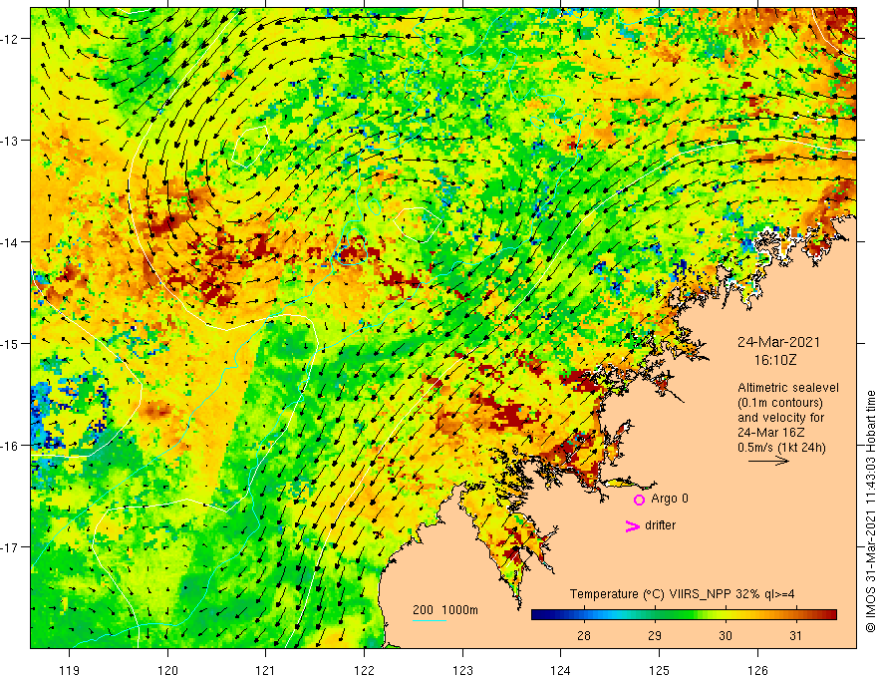Click the longitude label 122
The width and height of the screenshot is (877, 678).
364,670
